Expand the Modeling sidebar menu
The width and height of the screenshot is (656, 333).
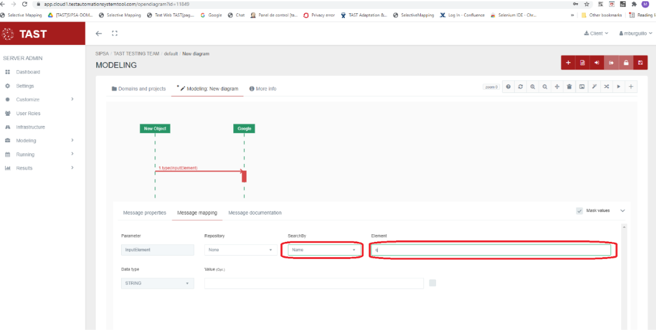[x=26, y=141]
